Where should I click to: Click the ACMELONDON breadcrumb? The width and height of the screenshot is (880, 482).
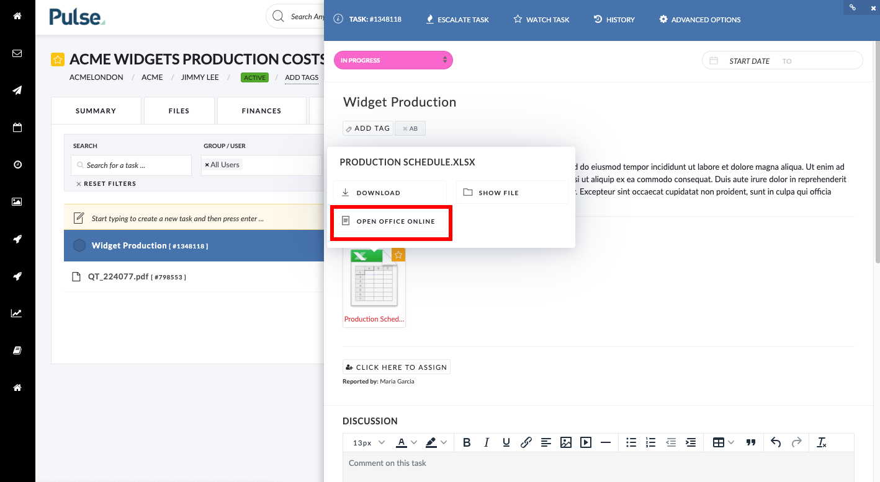click(96, 77)
